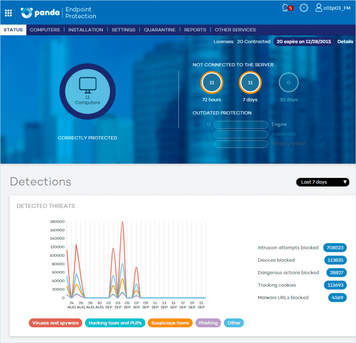The image size is (356, 343).
Task: Toggle the Hacking tools and PUPs legend
Action: pyautogui.click(x=115, y=323)
